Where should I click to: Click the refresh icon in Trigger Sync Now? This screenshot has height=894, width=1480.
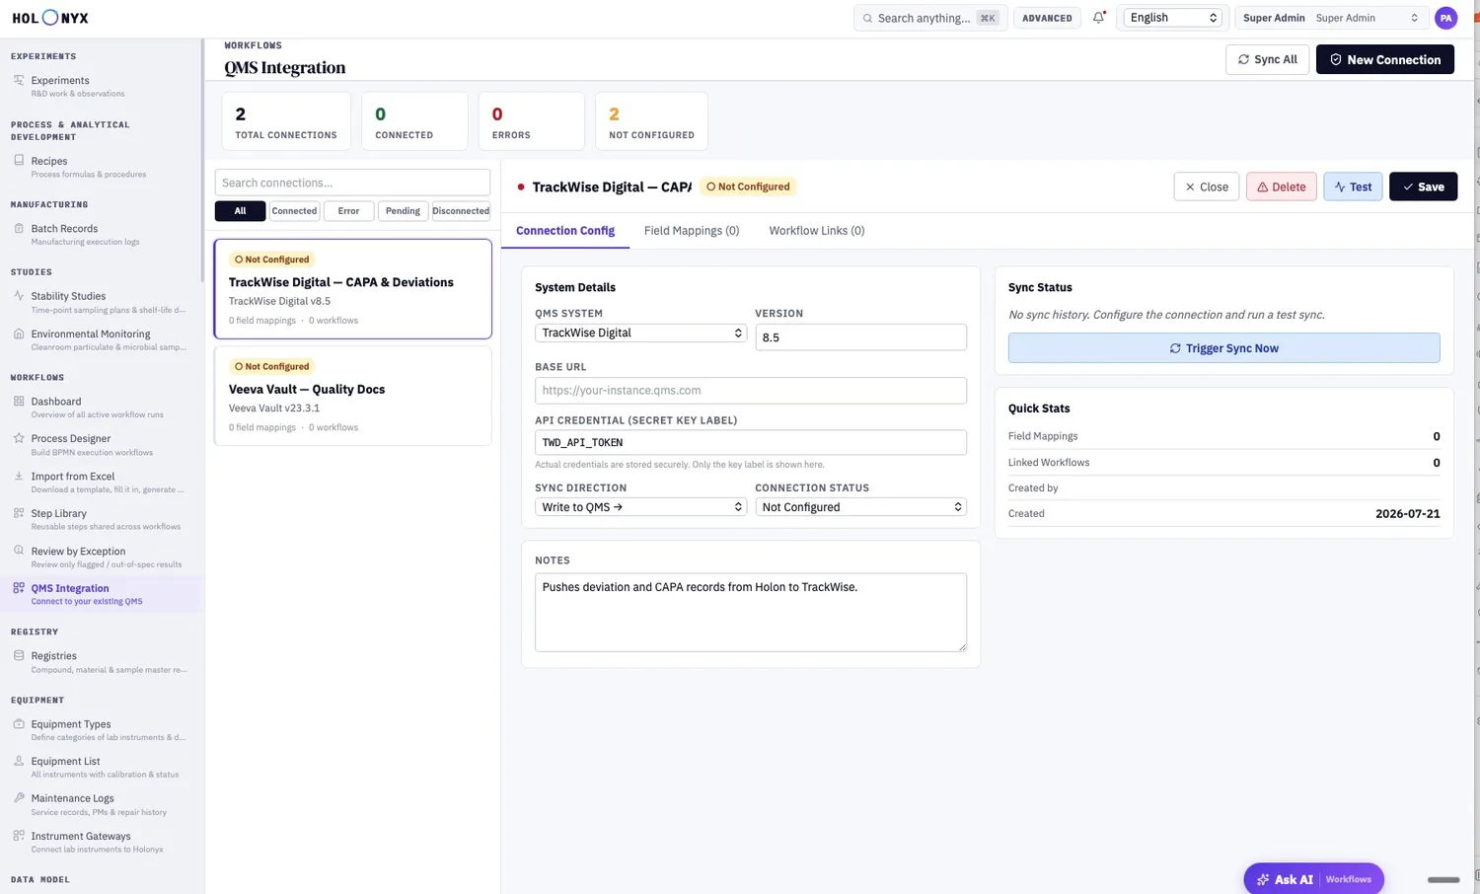pos(1175,348)
